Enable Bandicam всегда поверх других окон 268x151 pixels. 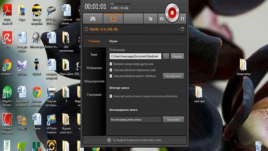click(x=111, y=64)
